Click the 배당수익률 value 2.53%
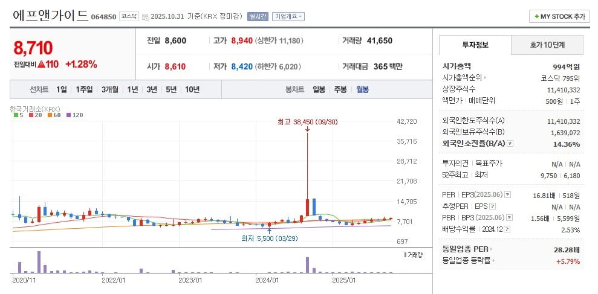 571,230
